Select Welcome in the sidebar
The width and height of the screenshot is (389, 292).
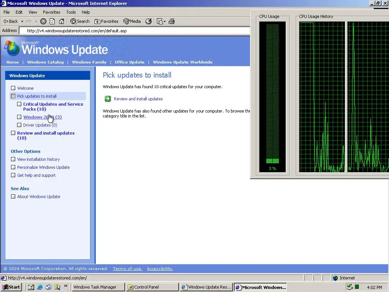tap(25, 88)
